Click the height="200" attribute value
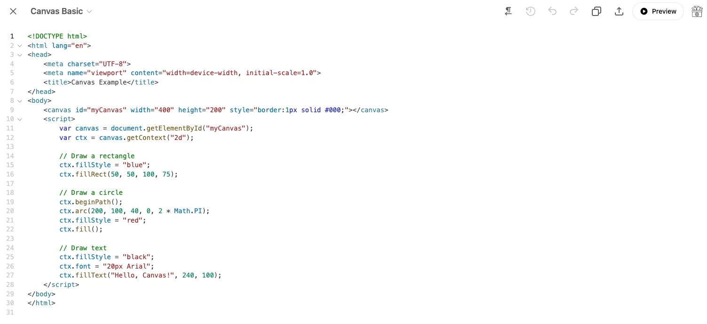The height and width of the screenshot is (324, 707). click(216, 110)
